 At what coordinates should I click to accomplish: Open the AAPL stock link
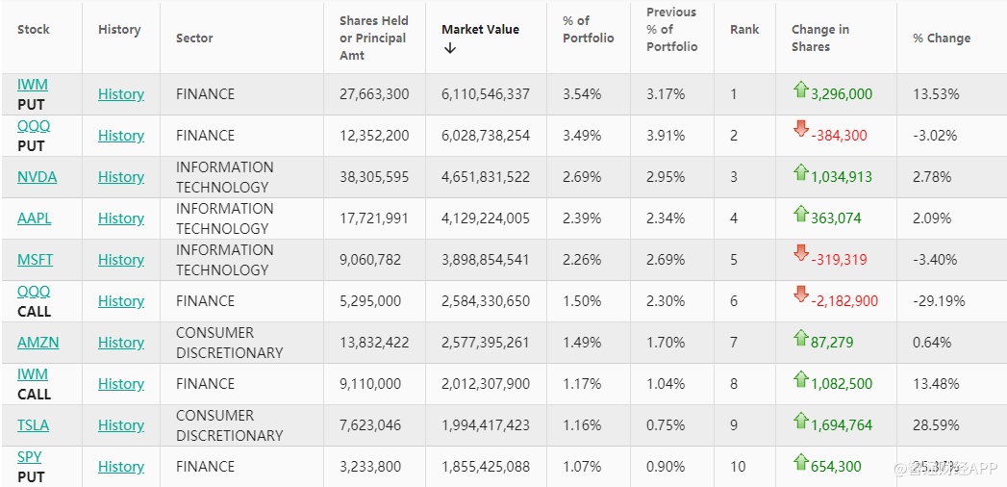click(x=35, y=218)
